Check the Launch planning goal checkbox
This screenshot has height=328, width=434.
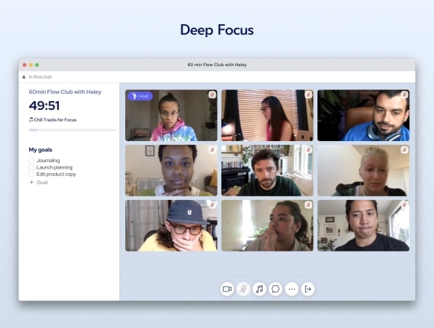[31, 167]
